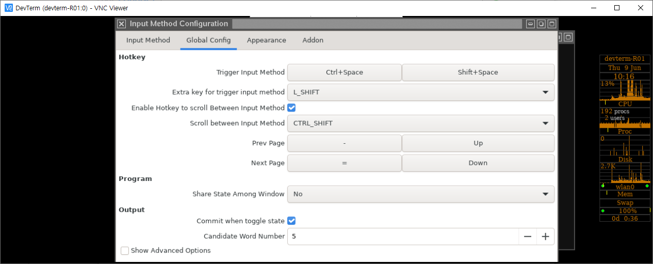Click the iconify button on Input Method Configuration titlebar
653x264 pixels.
tap(530, 24)
